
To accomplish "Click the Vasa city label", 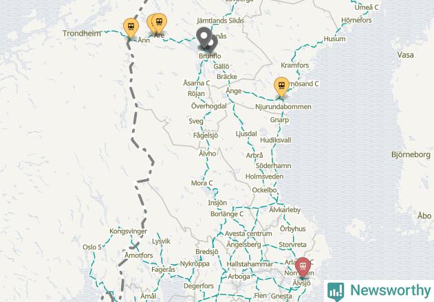I will [x=406, y=55].
